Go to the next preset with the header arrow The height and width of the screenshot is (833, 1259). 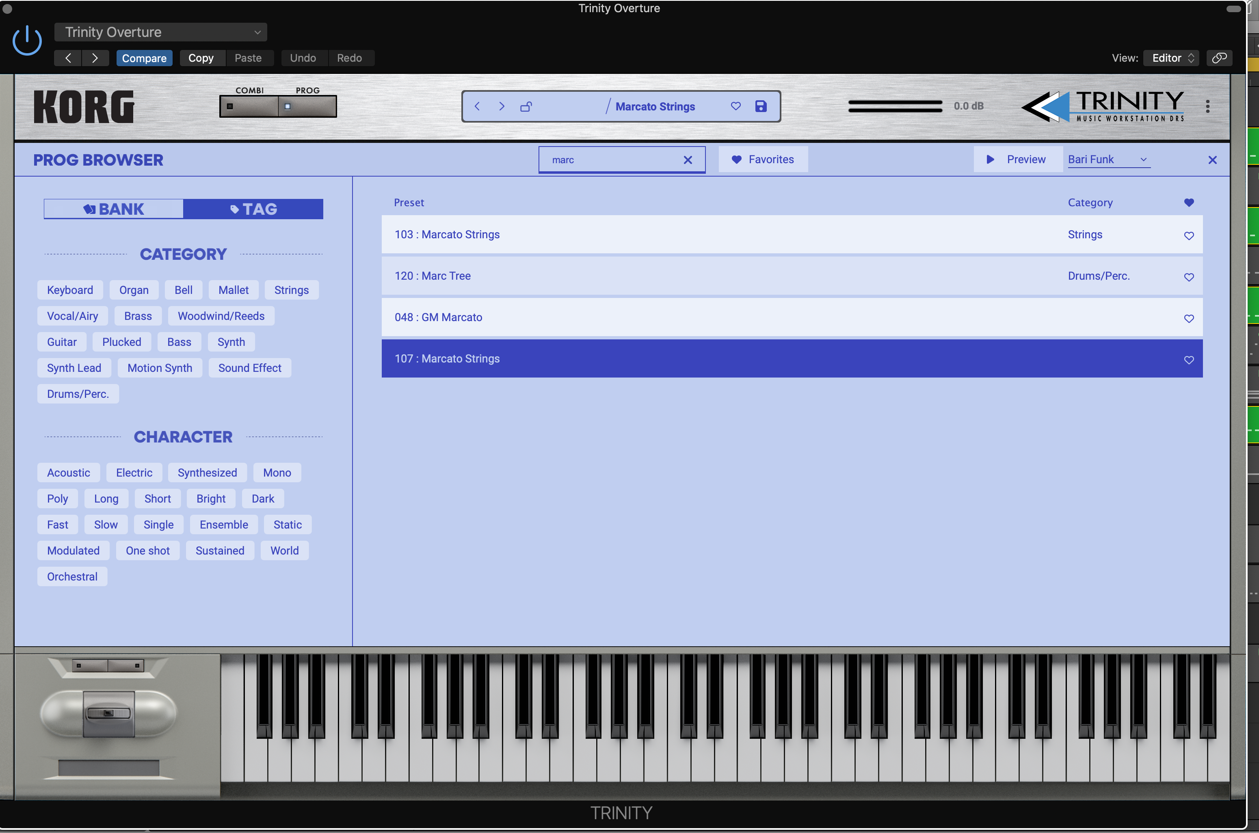point(501,106)
